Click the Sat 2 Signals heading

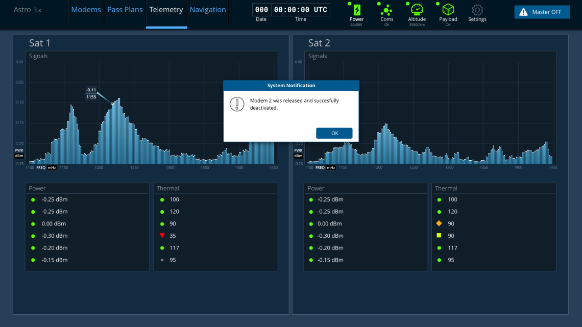[318, 56]
